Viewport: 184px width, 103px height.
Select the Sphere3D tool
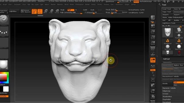pos(168,47)
